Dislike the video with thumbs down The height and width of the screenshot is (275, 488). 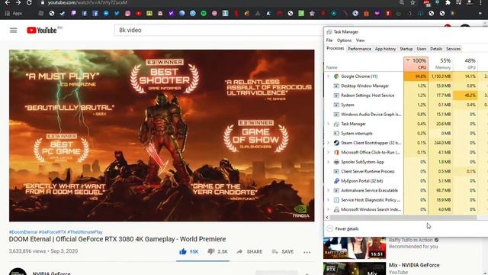pyautogui.click(x=211, y=251)
